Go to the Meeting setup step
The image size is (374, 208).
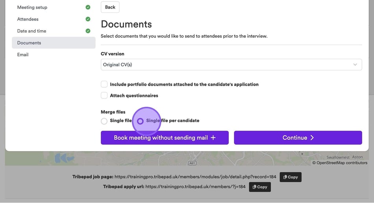point(32,7)
